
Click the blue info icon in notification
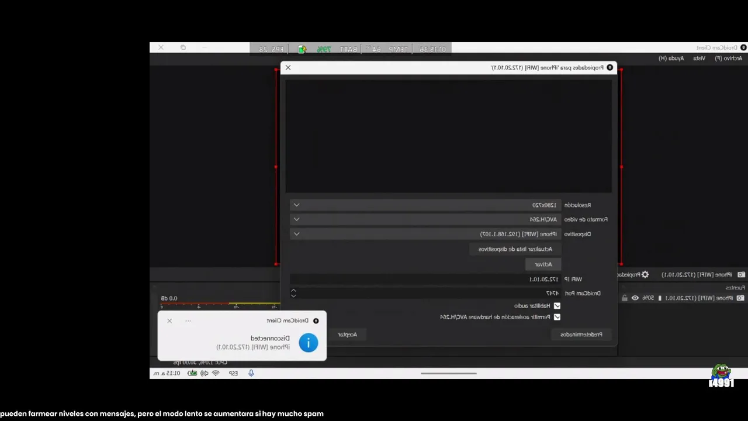(x=309, y=343)
